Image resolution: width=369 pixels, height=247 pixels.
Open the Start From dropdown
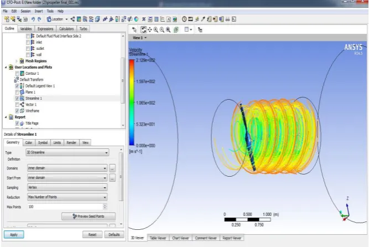(67, 178)
